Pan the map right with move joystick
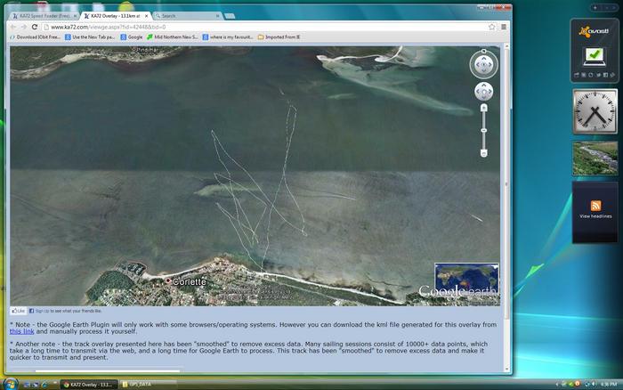This screenshot has width=623, height=390. coord(490,92)
